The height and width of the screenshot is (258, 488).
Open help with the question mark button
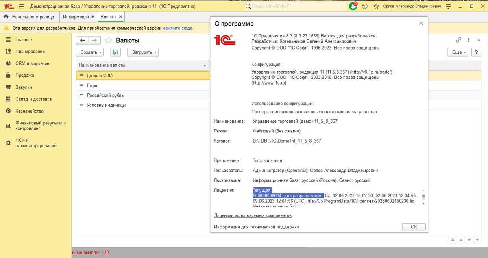pos(476,52)
